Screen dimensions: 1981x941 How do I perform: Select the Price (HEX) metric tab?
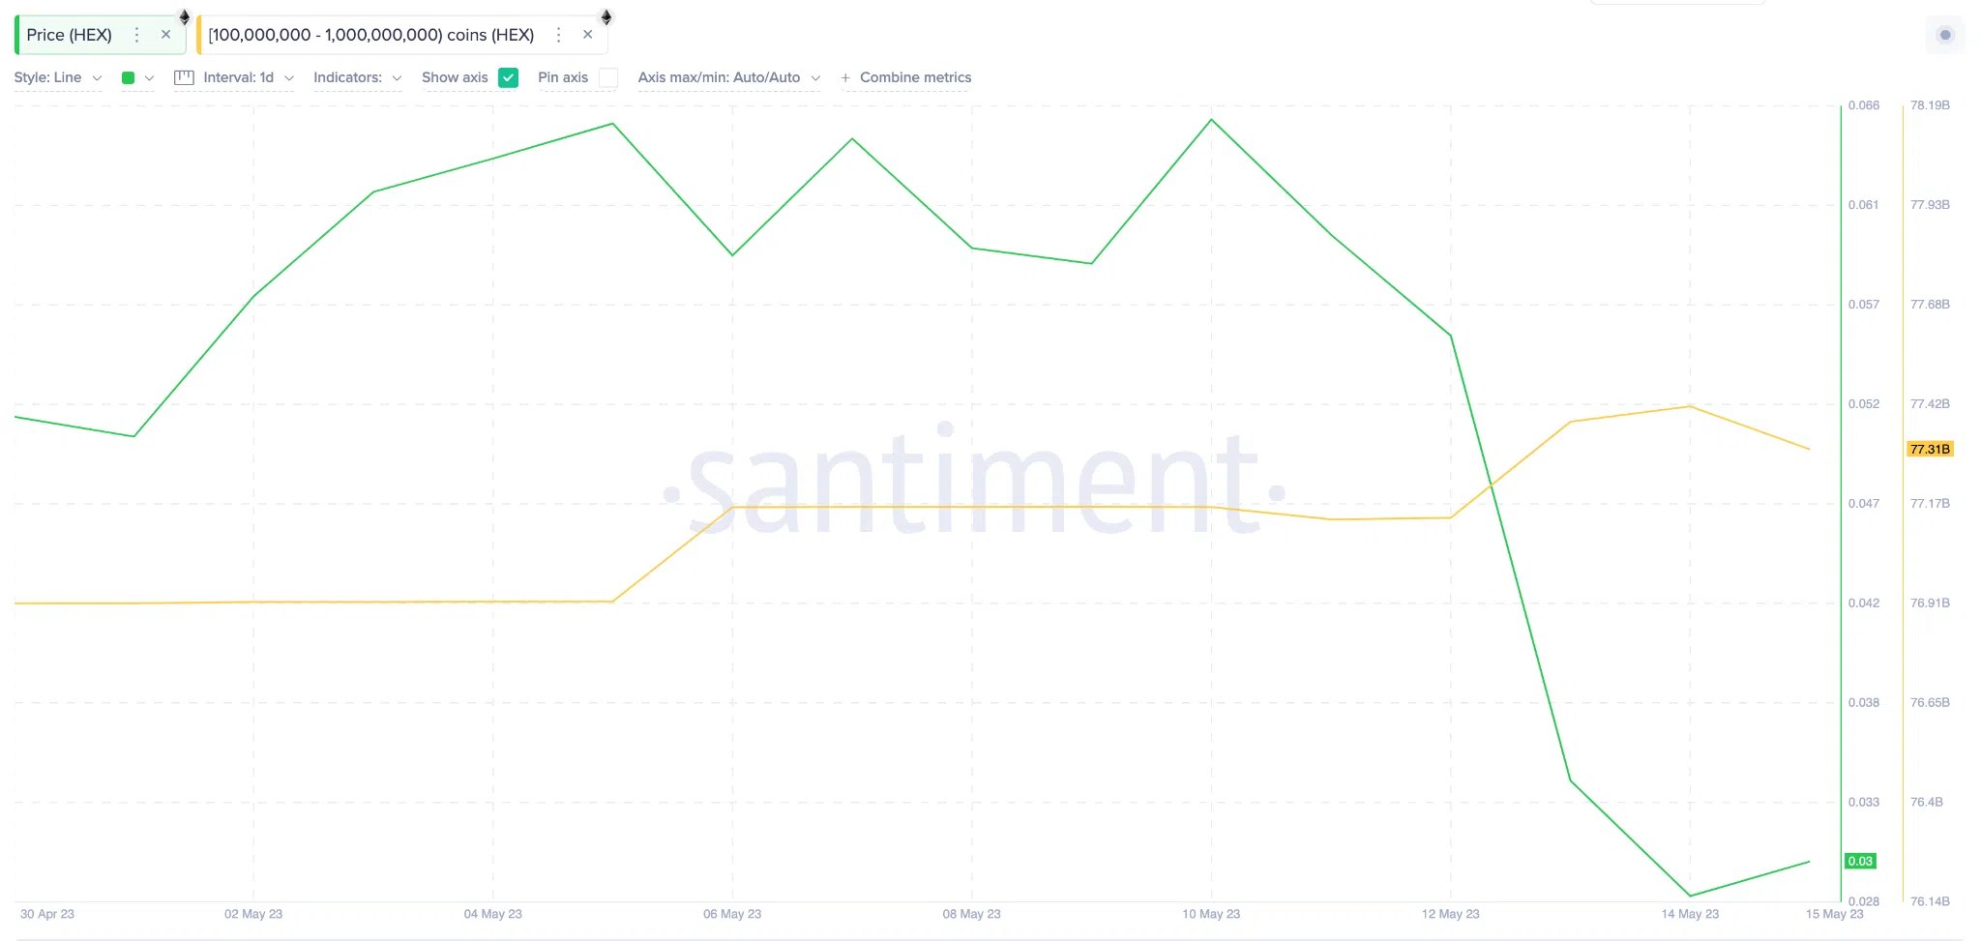click(70, 35)
